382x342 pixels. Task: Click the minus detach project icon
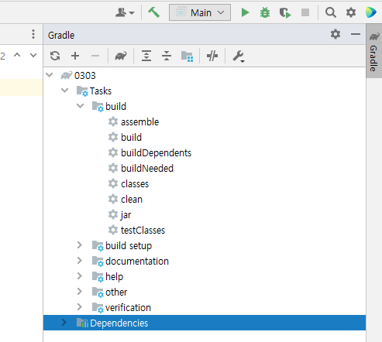click(95, 56)
